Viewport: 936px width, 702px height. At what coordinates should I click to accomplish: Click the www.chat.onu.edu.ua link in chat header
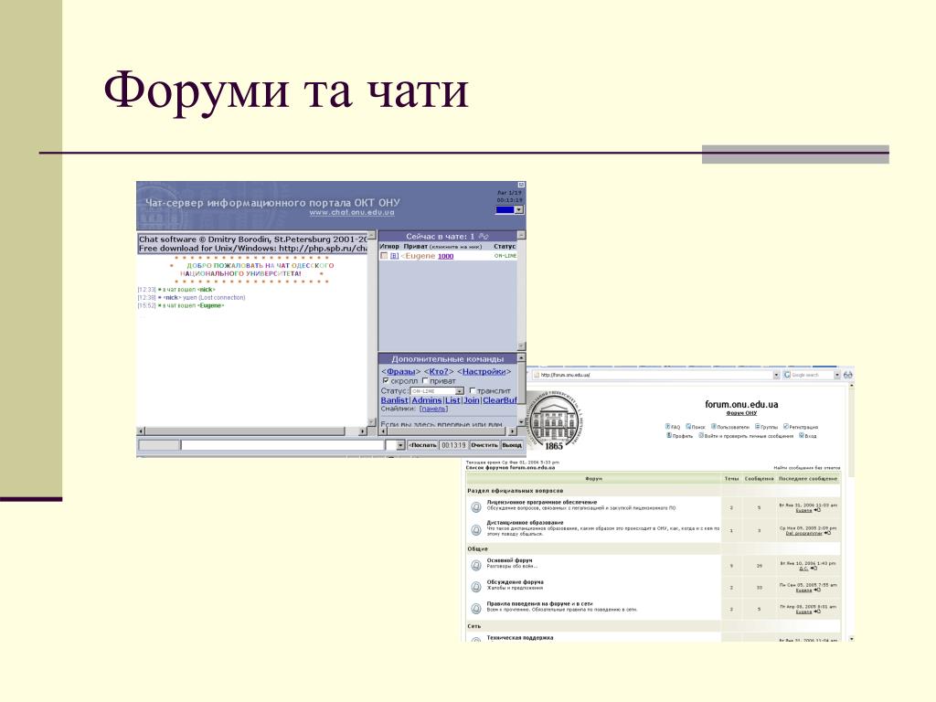(x=352, y=212)
